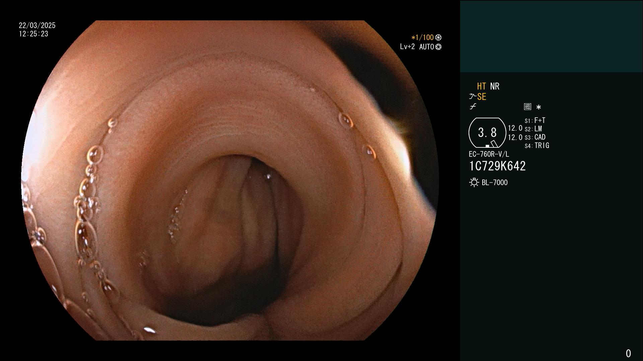Select the orange SE label
This screenshot has height=361, width=643.
[482, 97]
